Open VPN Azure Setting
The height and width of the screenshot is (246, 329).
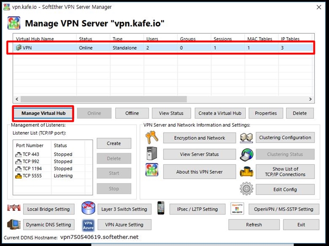tap(125, 224)
